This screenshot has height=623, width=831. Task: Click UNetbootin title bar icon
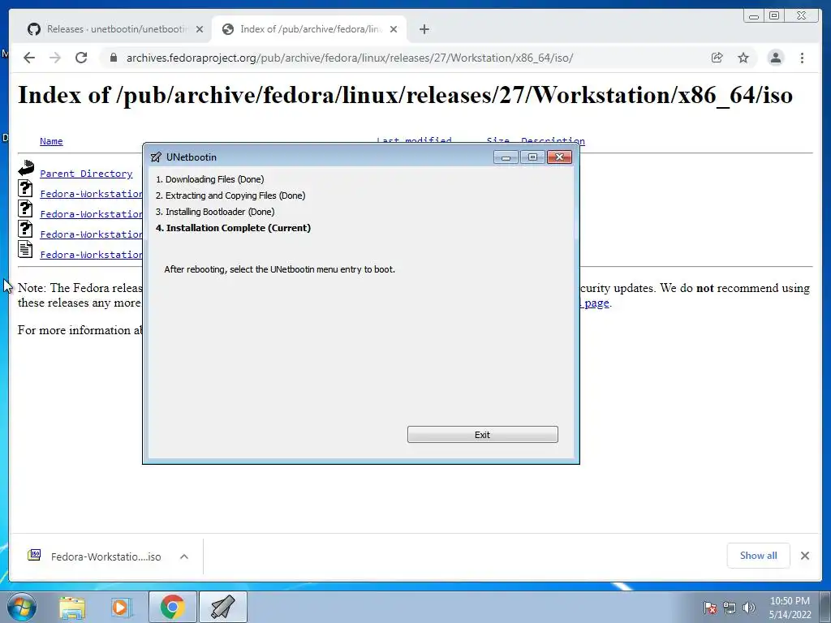[156, 157]
